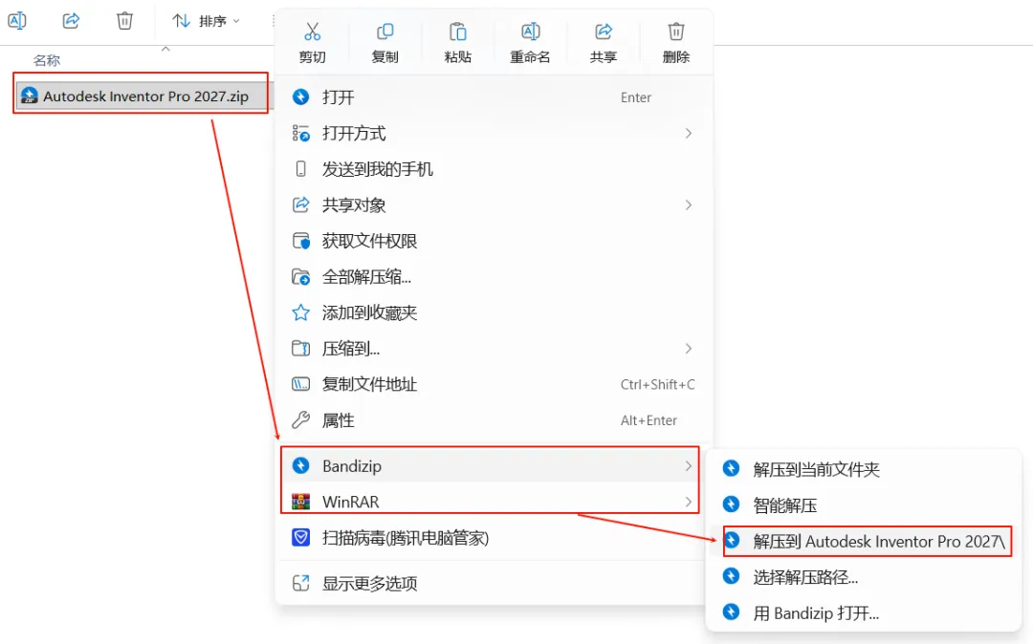Choose 发送到我的手机 menu entry

tap(494, 169)
